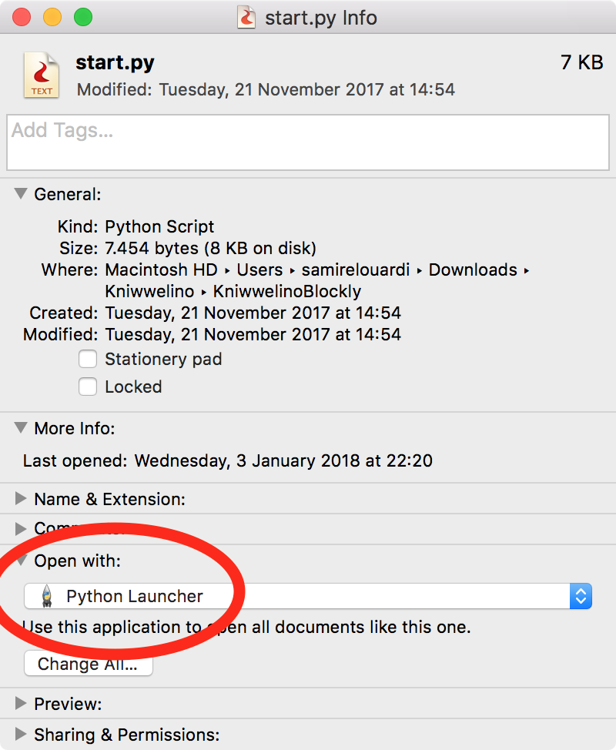Expand the Preview section

pos(21,703)
